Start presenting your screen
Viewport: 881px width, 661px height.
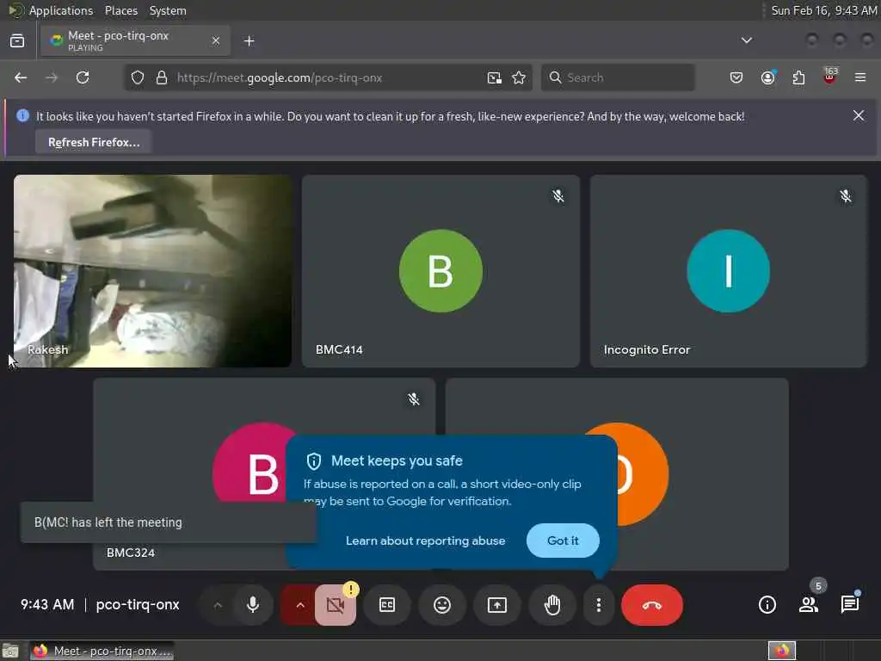tap(496, 605)
